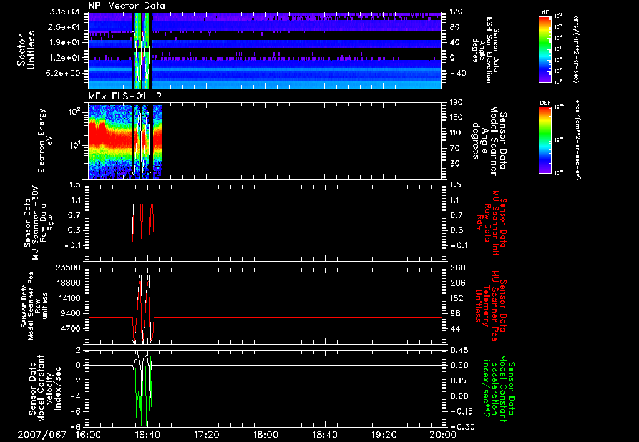Image resolution: width=639 pixels, height=442 pixels.
Task: Click the '98' telemetry tick label
Action: 454,313
